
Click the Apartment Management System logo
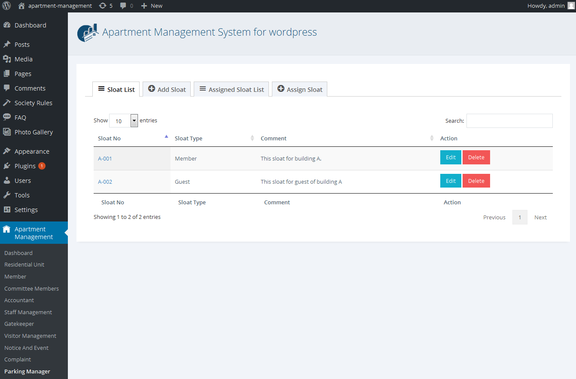tap(87, 33)
